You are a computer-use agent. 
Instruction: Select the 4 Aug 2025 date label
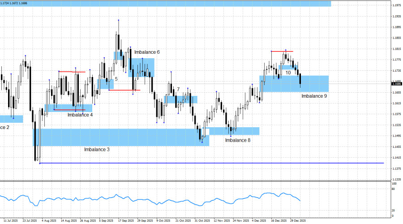(x=49, y=221)
